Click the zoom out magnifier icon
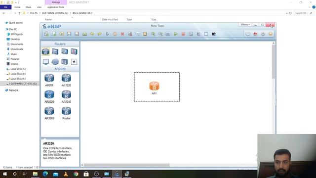Image resolution: width=316 pixels, height=178 pixels. click(160, 34)
